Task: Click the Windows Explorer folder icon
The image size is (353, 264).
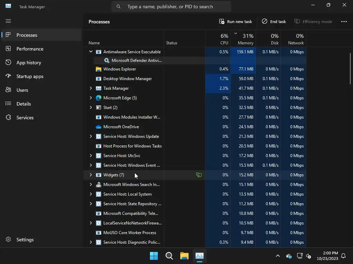Action: (x=98, y=69)
